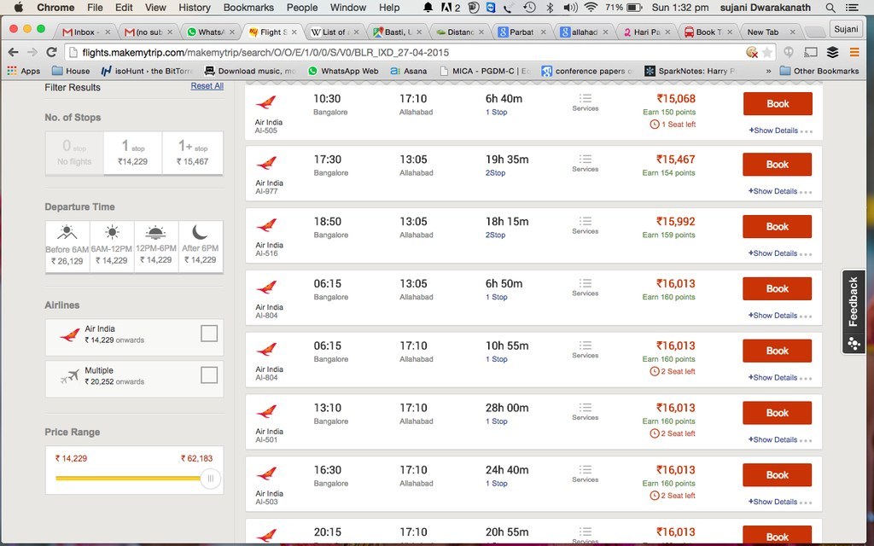Click the yellow price range track
This screenshot has height=546, width=874.
128,478
